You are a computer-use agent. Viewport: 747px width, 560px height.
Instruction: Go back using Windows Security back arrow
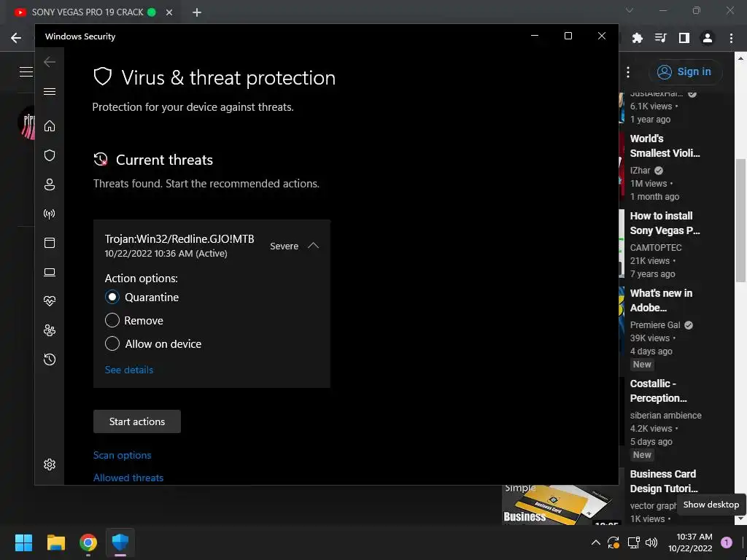click(x=50, y=62)
